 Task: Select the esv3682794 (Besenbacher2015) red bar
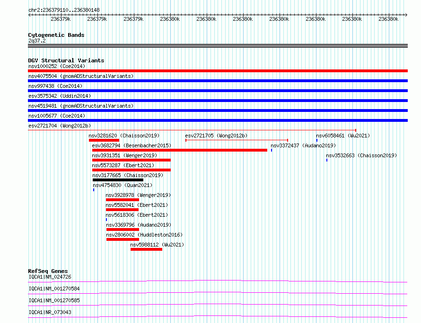(180, 150)
